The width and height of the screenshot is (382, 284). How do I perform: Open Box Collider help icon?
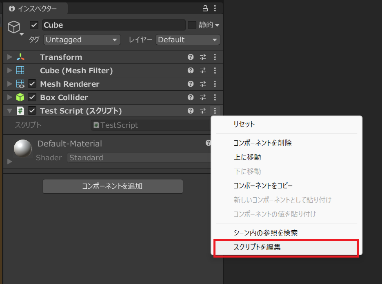(x=191, y=97)
